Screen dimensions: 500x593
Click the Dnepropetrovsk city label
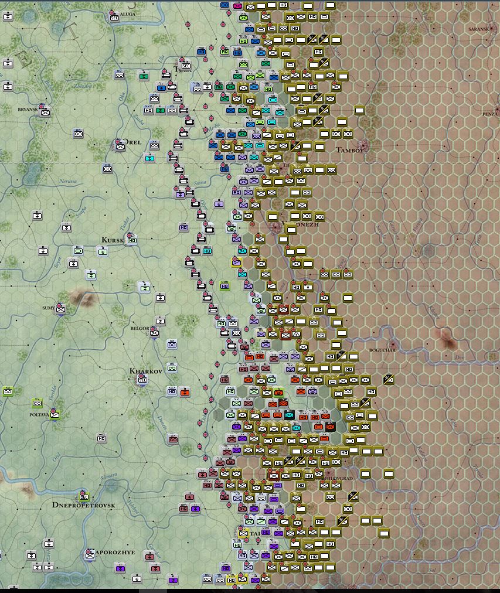(84, 505)
